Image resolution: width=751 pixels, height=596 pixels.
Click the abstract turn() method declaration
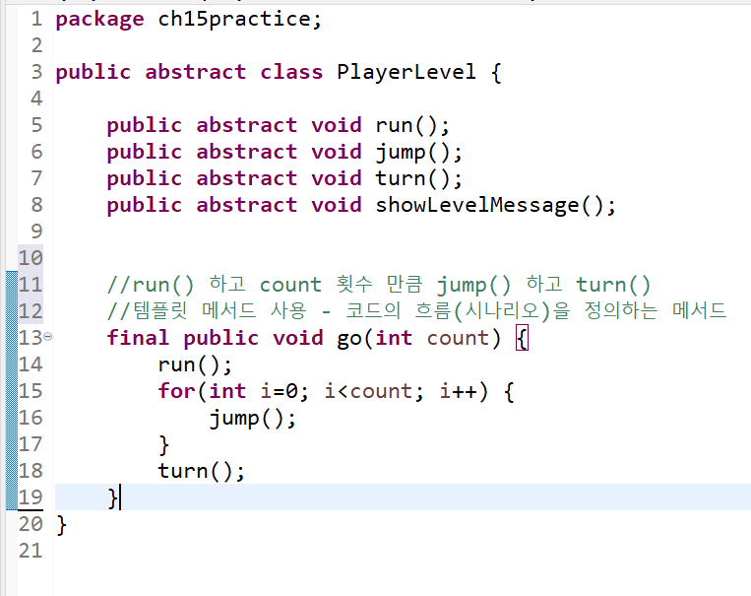tap(284, 179)
